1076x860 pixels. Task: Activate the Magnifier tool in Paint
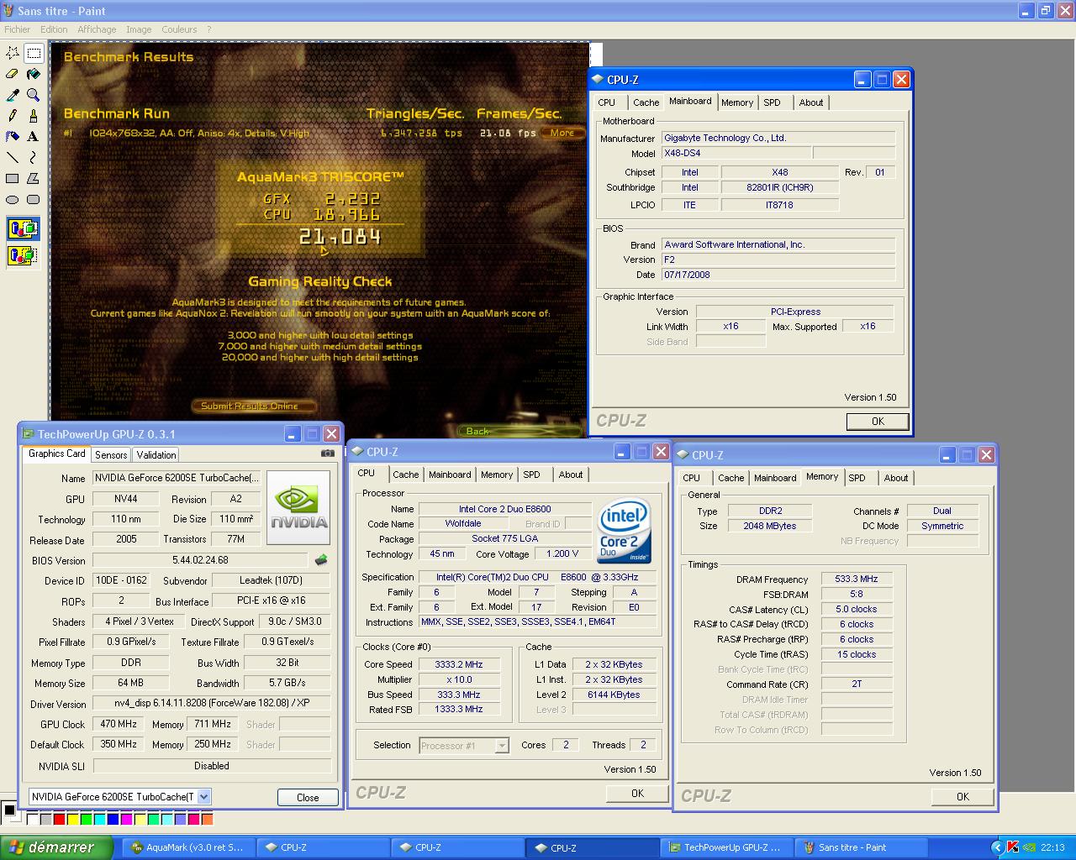click(x=34, y=95)
